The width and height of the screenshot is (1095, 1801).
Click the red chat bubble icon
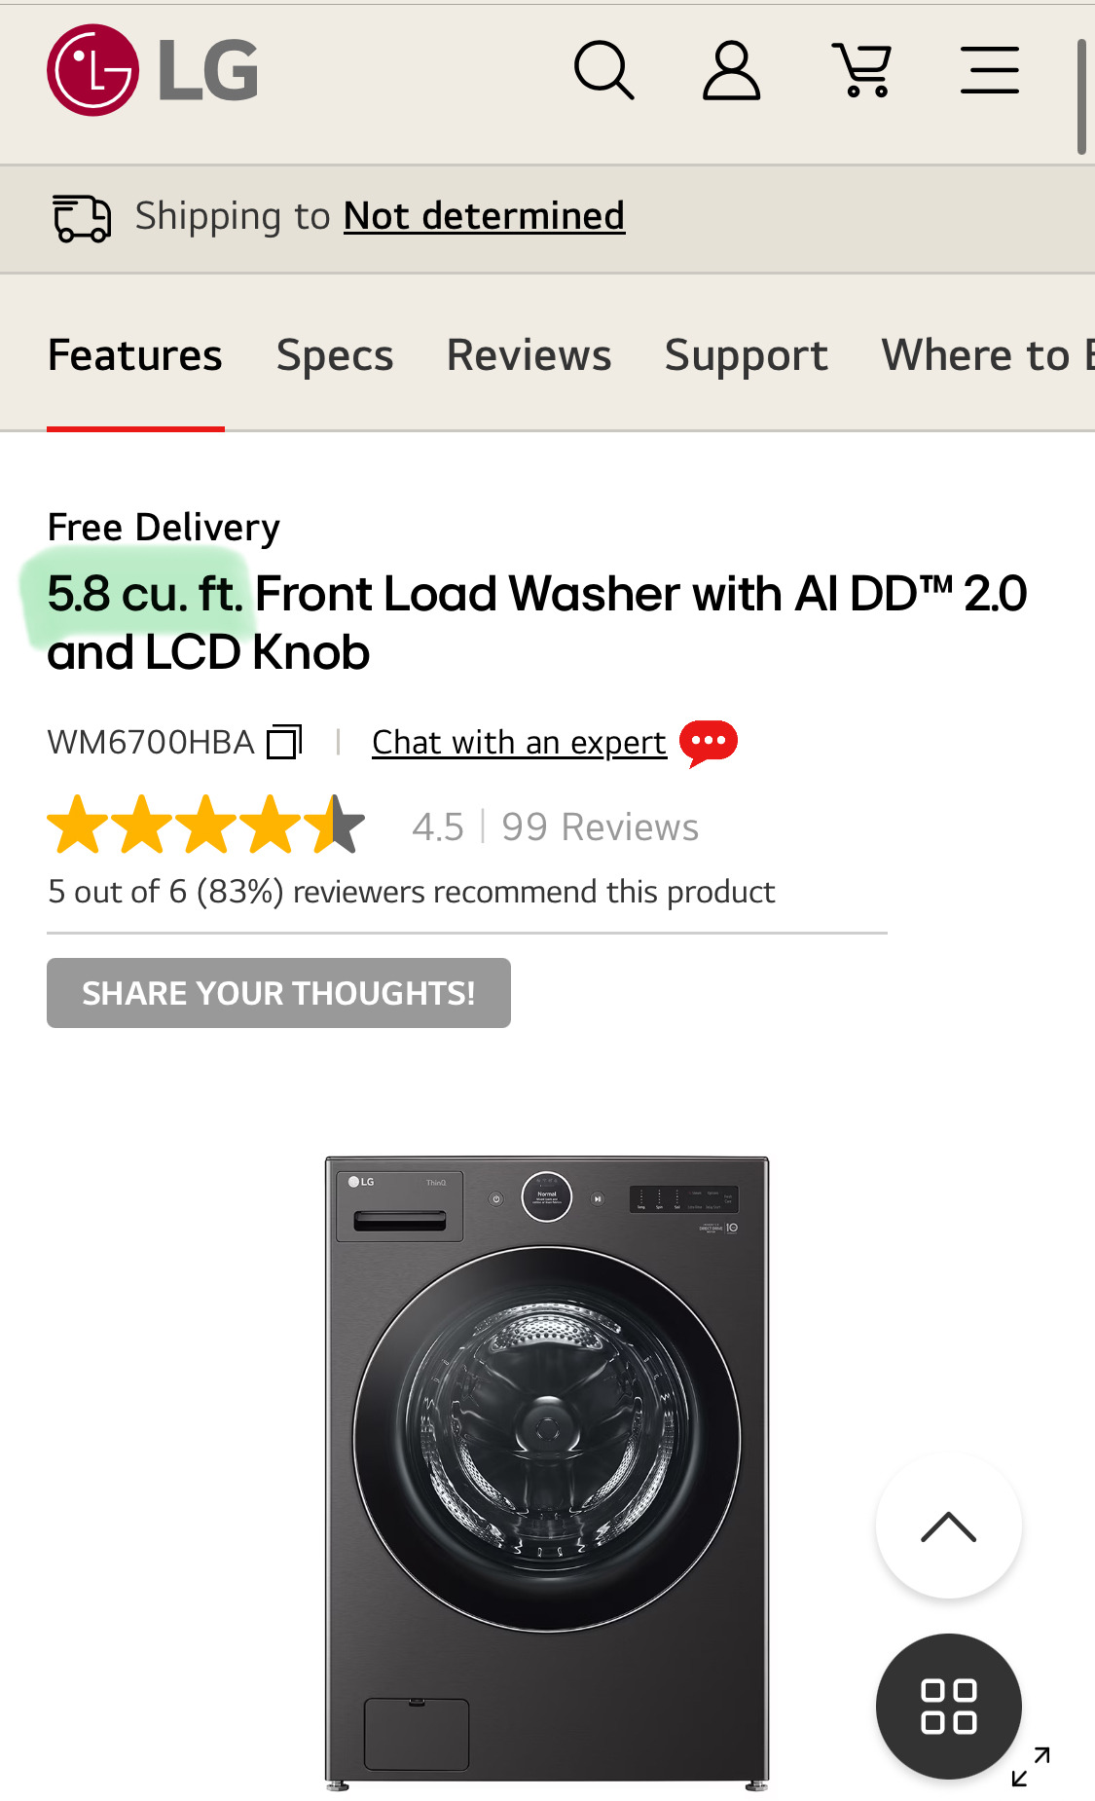(708, 743)
